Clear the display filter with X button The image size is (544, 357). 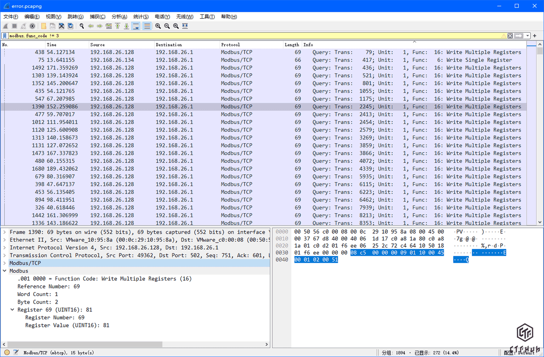(x=510, y=36)
